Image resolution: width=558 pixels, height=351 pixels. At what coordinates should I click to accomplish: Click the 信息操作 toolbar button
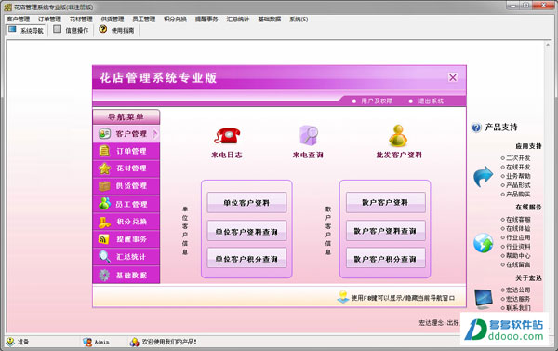click(x=71, y=30)
